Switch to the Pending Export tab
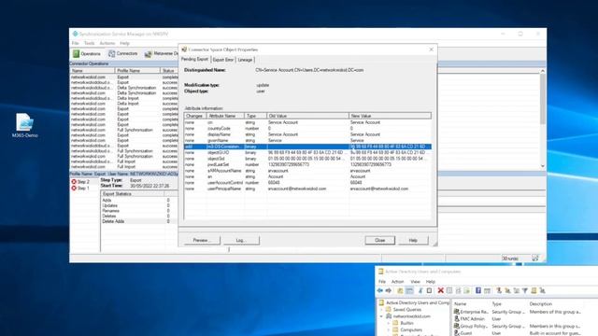 pos(195,60)
